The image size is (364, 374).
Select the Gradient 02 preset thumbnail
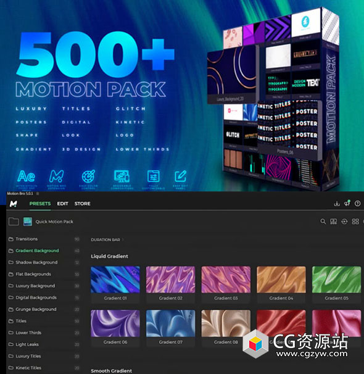point(170,280)
